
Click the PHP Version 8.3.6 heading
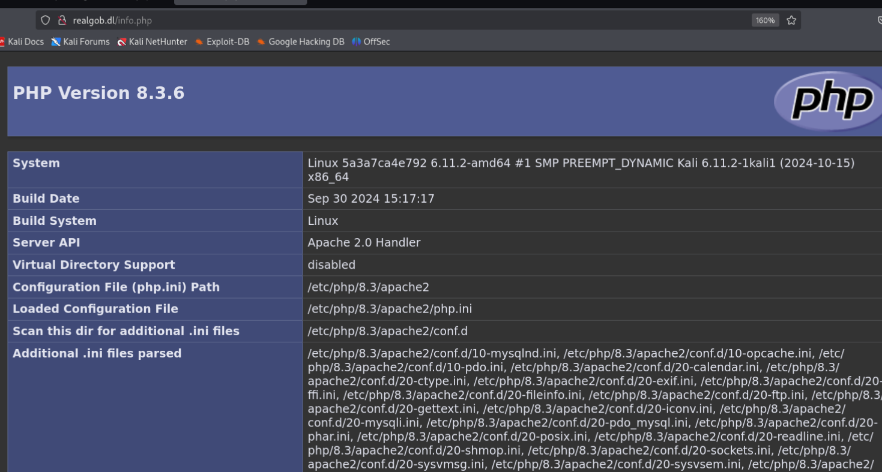tap(98, 93)
